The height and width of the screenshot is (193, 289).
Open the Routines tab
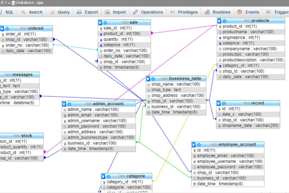point(217,12)
